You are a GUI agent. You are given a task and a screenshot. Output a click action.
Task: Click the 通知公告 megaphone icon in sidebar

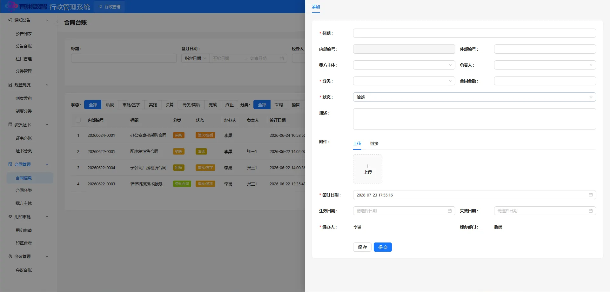[x=10, y=20]
